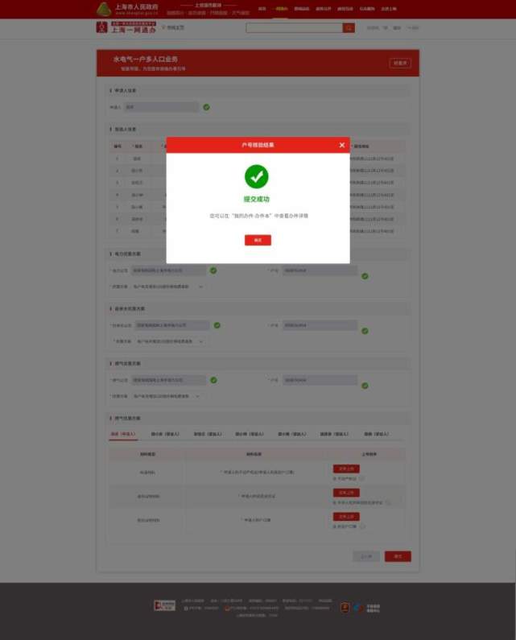Click the red submit button at page bottom
The height and width of the screenshot is (640, 516).
[398, 556]
